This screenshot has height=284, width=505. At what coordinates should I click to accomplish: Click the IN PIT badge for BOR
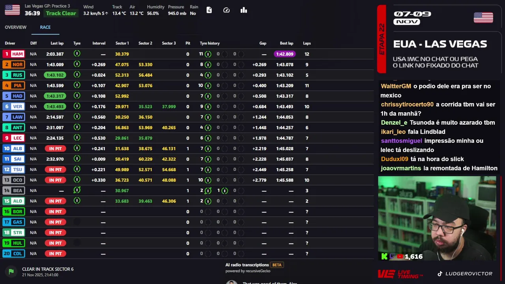[x=55, y=211]
